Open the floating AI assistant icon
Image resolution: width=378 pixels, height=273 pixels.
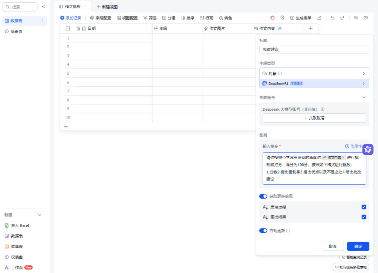coord(368,149)
